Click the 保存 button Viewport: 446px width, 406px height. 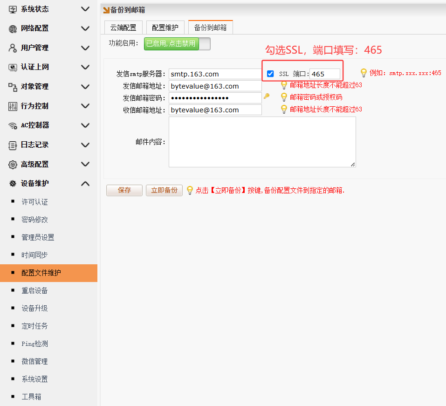tap(124, 190)
